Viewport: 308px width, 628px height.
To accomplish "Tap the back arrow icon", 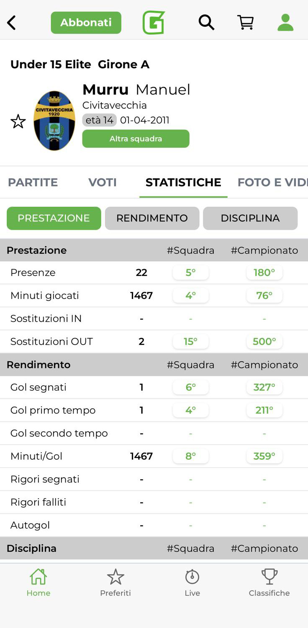I will [12, 23].
